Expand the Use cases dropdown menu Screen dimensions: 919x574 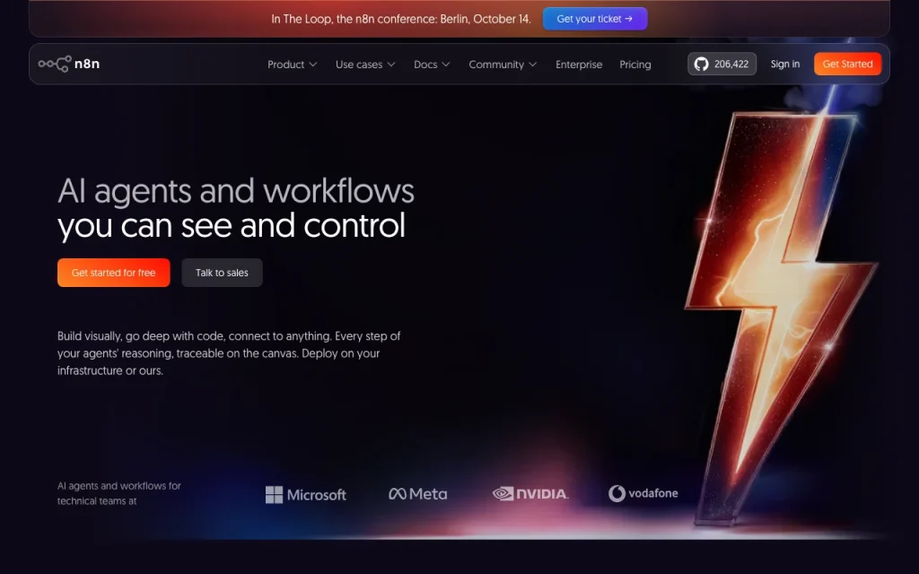pos(365,65)
